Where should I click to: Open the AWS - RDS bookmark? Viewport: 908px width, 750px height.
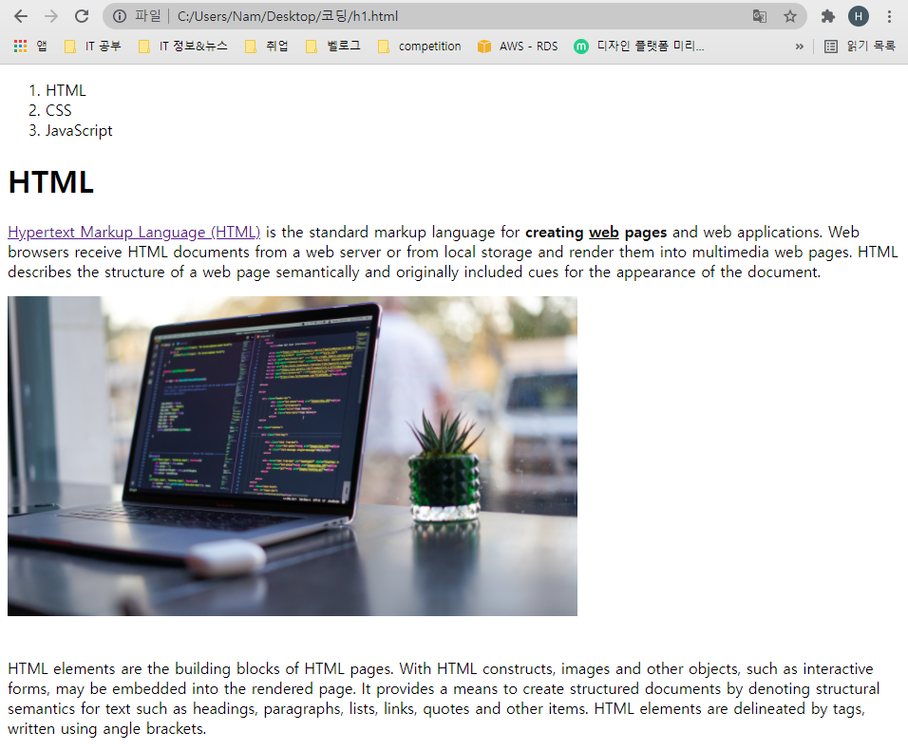[517, 47]
